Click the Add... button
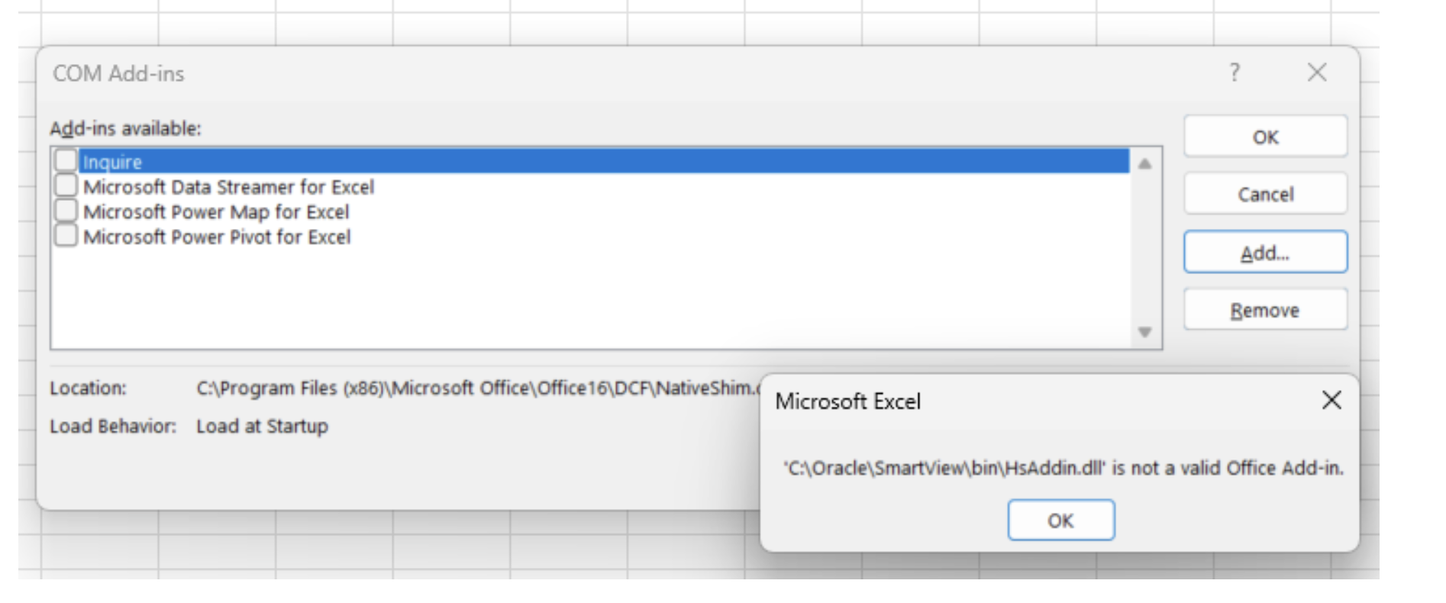Image resolution: width=1446 pixels, height=603 pixels. tap(1265, 253)
